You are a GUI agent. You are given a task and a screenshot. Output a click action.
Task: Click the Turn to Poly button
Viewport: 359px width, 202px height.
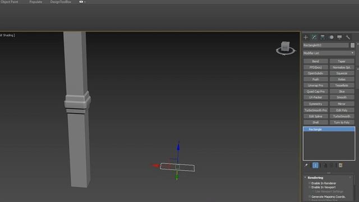tap(342, 122)
